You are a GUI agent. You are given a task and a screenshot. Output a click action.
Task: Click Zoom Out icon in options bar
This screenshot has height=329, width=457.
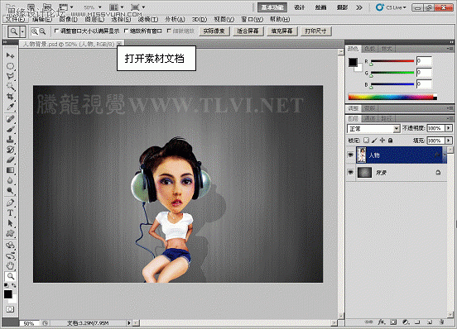(42, 31)
